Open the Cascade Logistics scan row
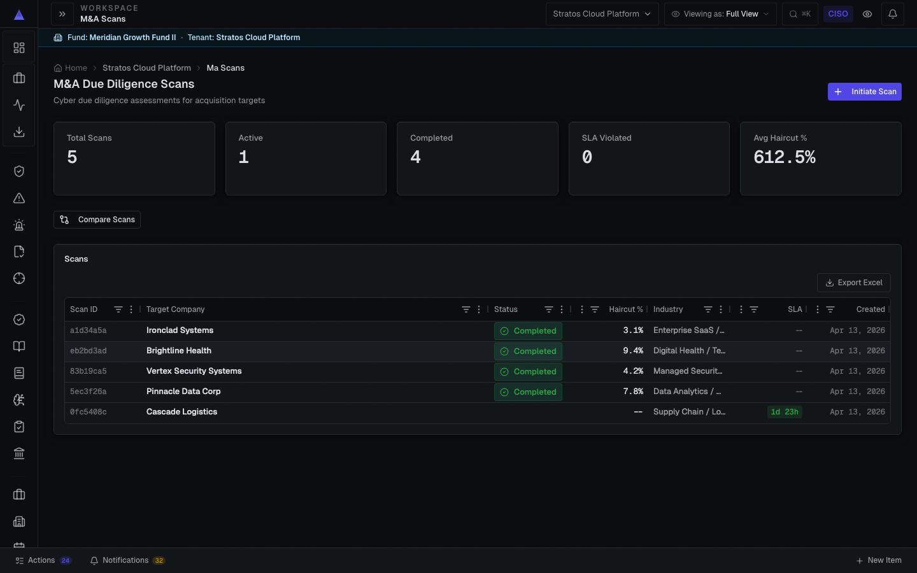917x573 pixels. [478, 413]
